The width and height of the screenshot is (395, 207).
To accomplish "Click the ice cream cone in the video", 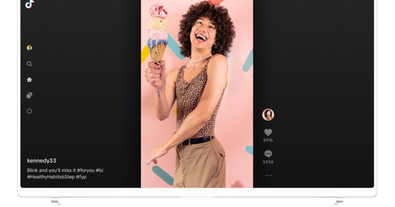I will tap(158, 34).
